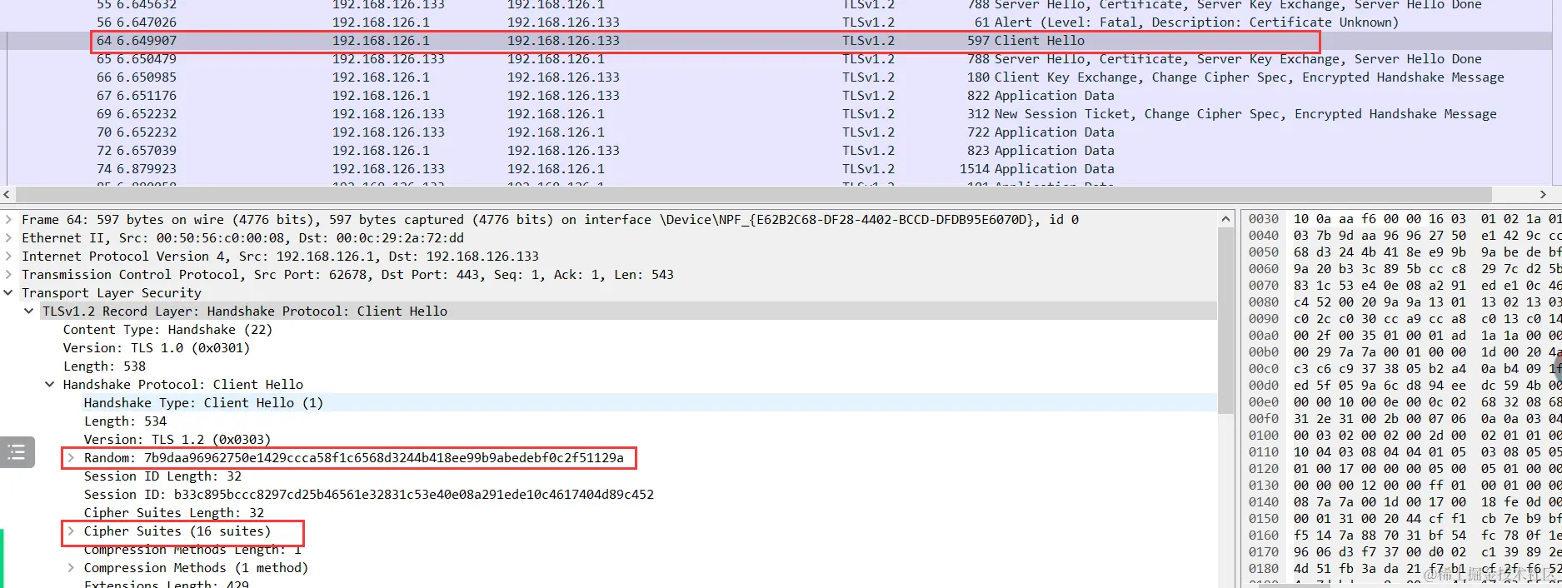Collapse Handshake Protocol: Client Hello node

(50, 385)
